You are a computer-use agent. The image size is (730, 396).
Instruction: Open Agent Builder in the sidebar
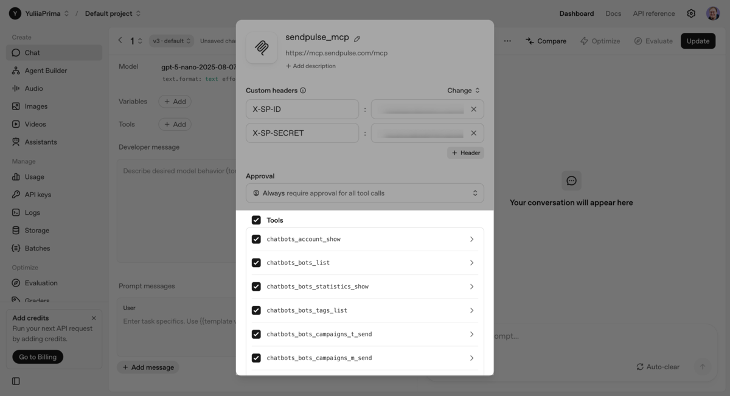pos(46,71)
